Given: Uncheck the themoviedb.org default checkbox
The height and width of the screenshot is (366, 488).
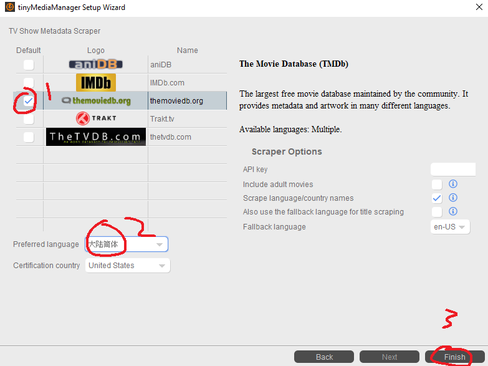Looking at the screenshot, I should click(29, 101).
